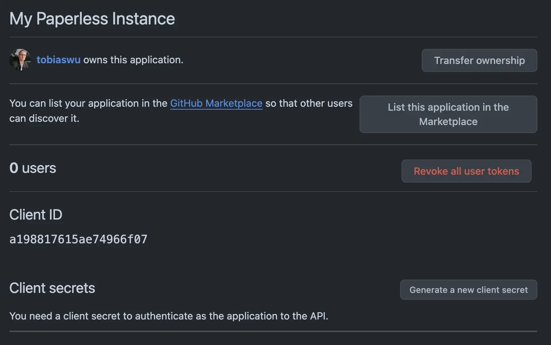This screenshot has width=551, height=345.
Task: Open the tobiaswu user profile link
Action: (59, 60)
